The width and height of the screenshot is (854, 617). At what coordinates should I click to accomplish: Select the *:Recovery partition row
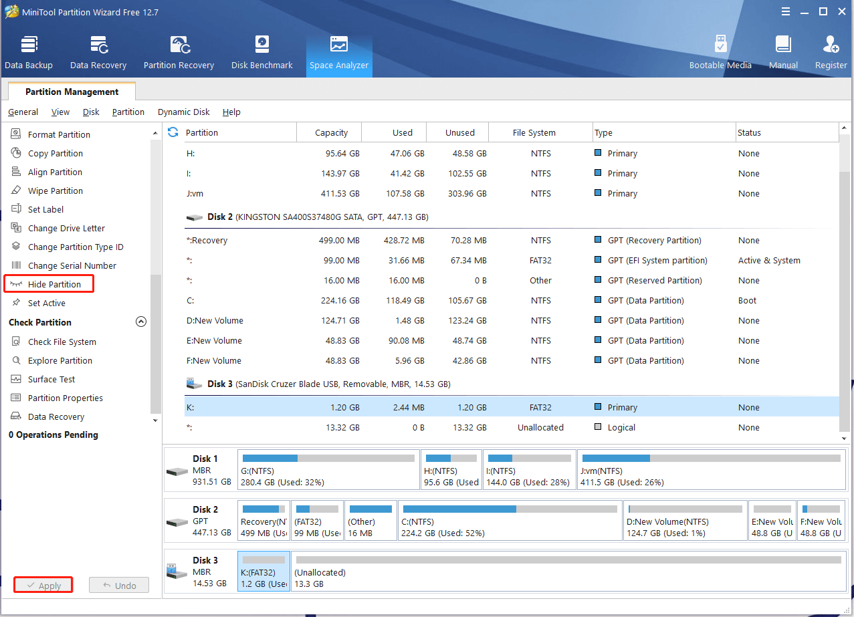coord(512,240)
